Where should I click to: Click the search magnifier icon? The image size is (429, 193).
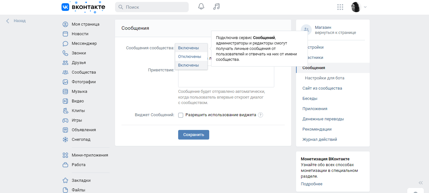click(121, 7)
